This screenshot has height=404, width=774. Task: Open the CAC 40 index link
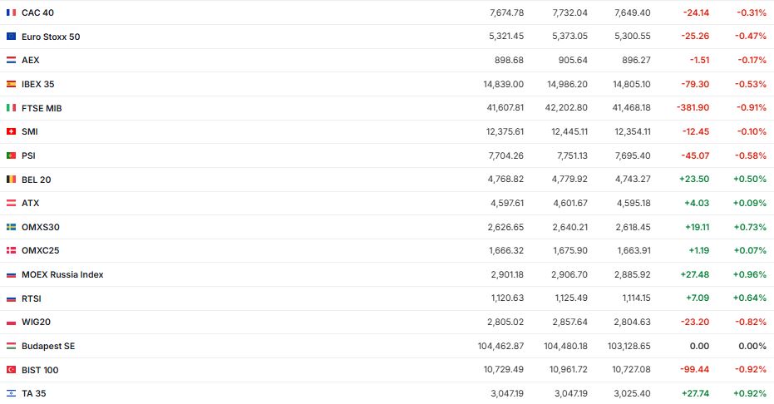38,12
